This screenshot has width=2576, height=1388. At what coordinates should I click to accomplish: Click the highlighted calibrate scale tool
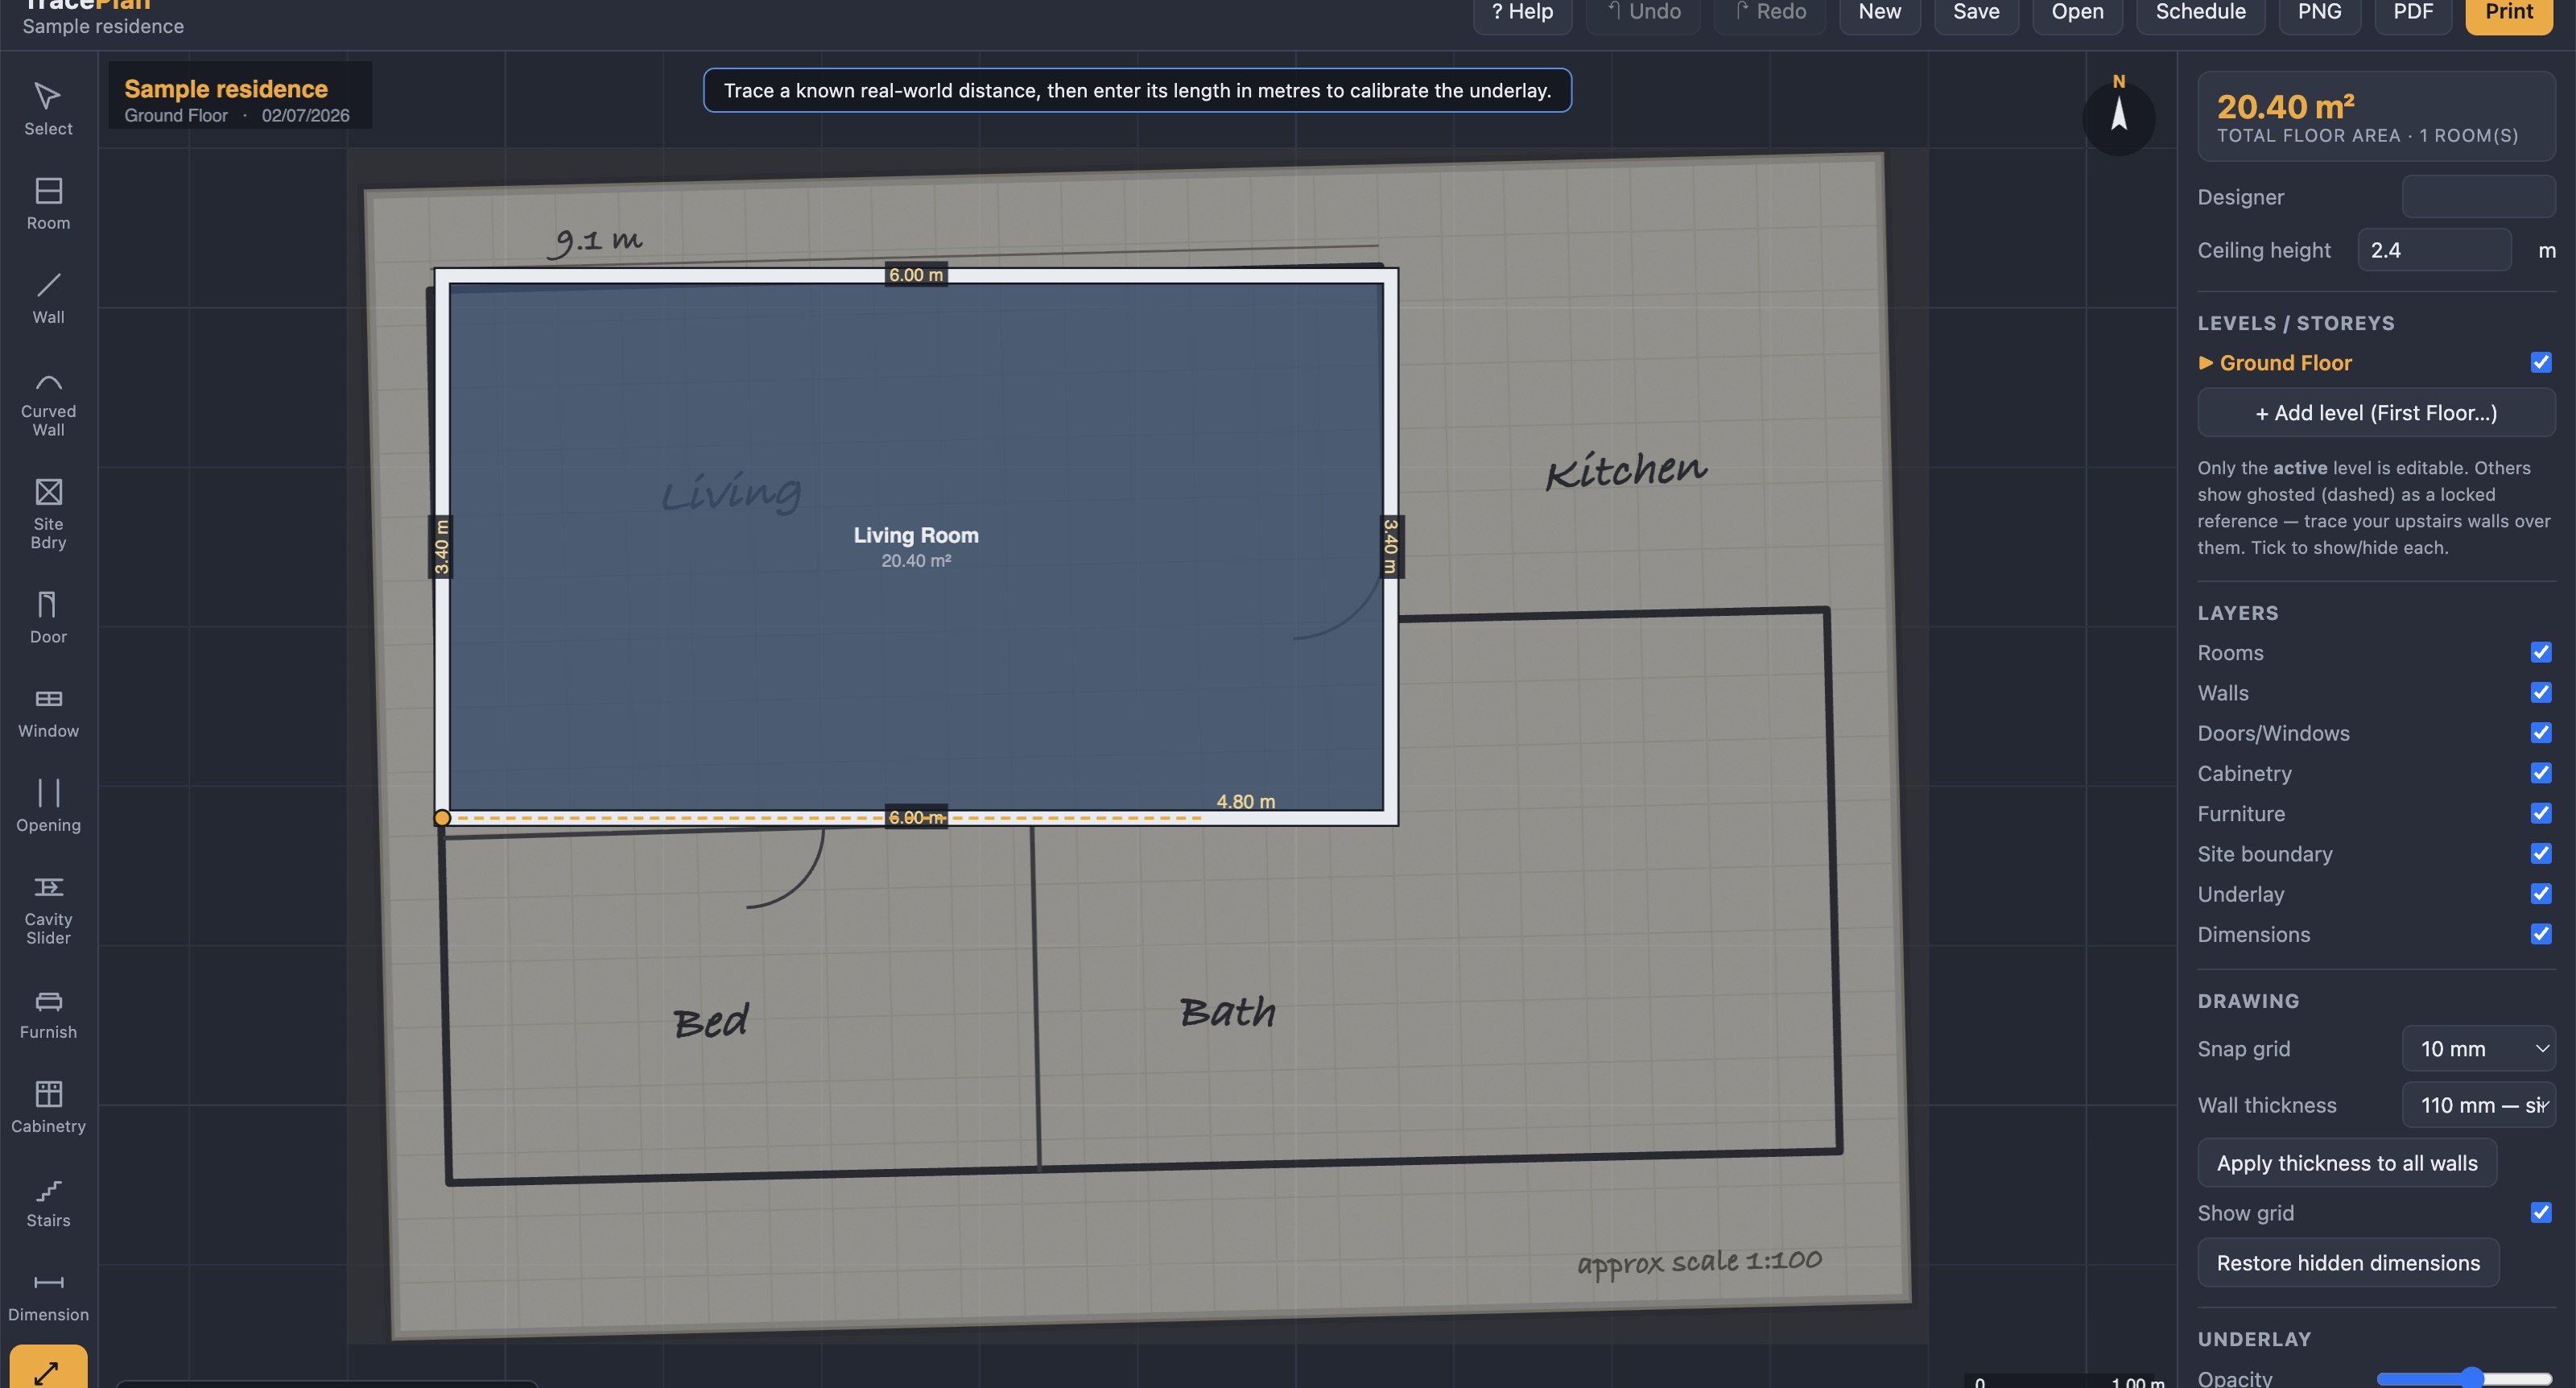coord(48,1368)
